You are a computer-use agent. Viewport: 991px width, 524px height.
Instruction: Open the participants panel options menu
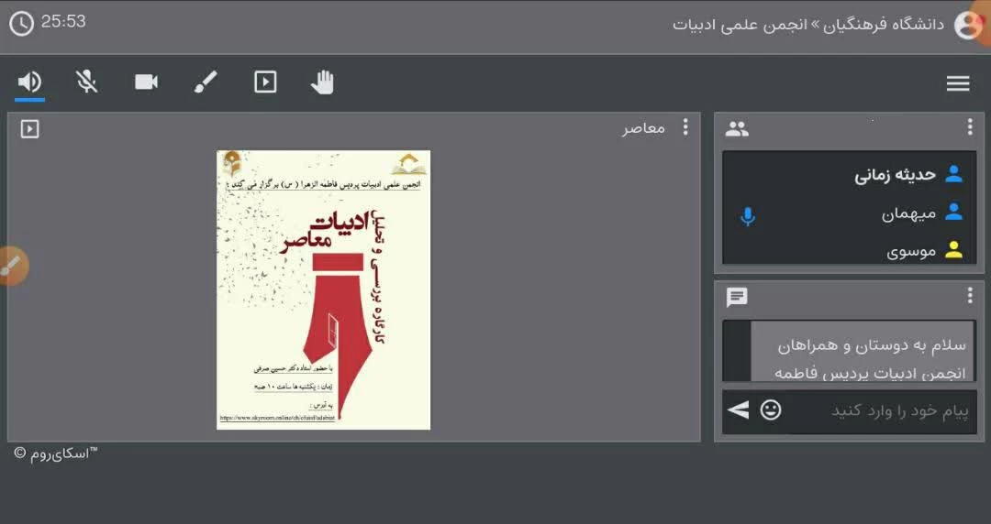[x=970, y=128]
